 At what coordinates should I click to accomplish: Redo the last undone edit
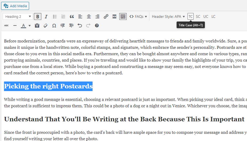[88, 25]
